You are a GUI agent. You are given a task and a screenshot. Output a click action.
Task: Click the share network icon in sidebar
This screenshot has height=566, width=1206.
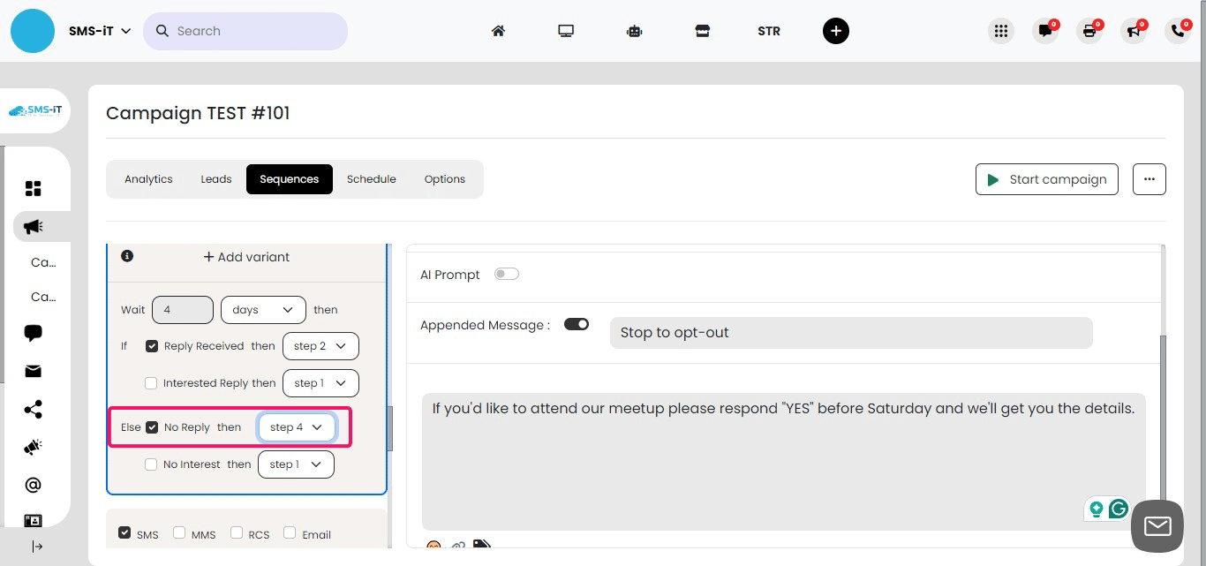tap(33, 409)
